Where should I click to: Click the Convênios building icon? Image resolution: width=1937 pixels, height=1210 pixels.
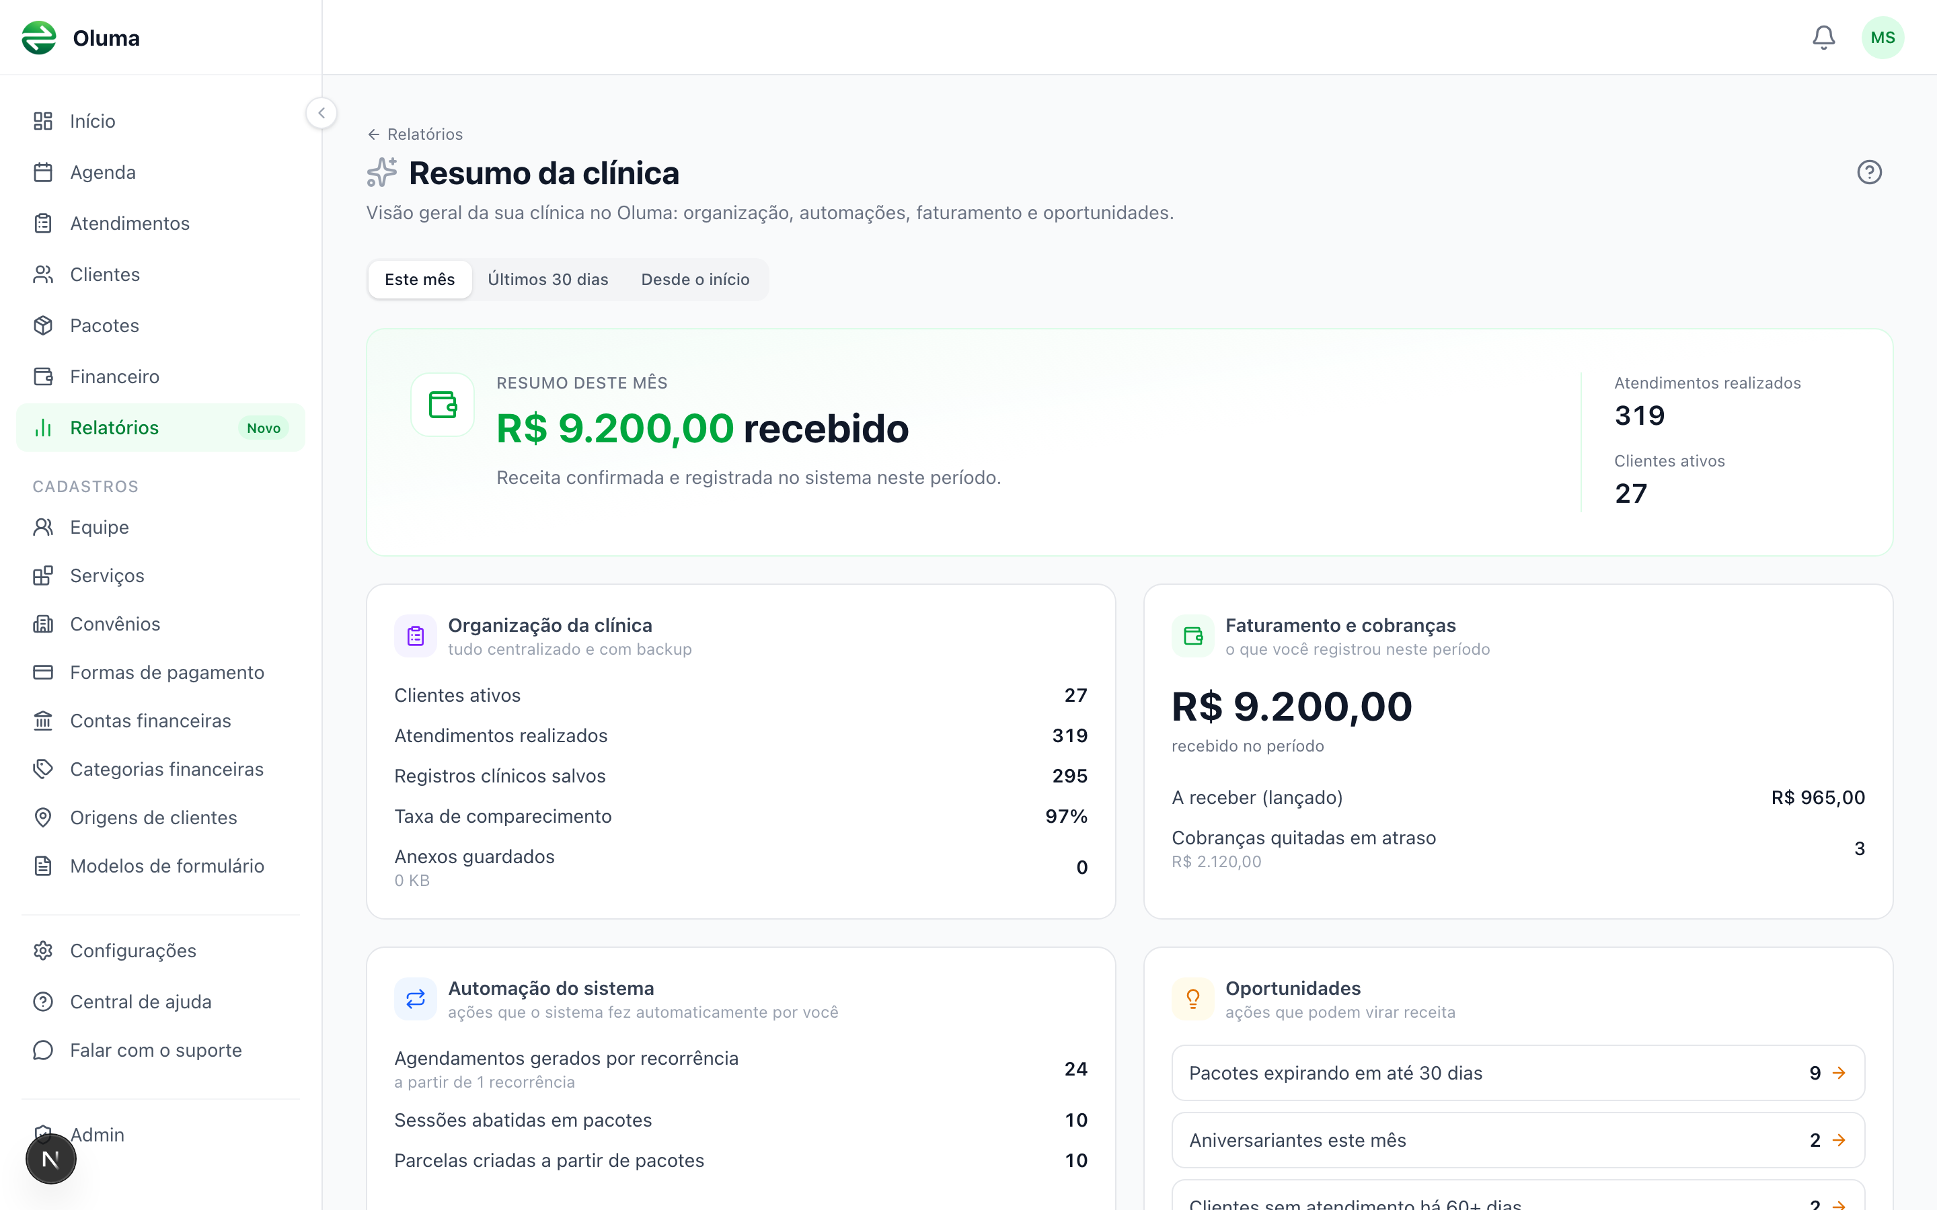[43, 623]
